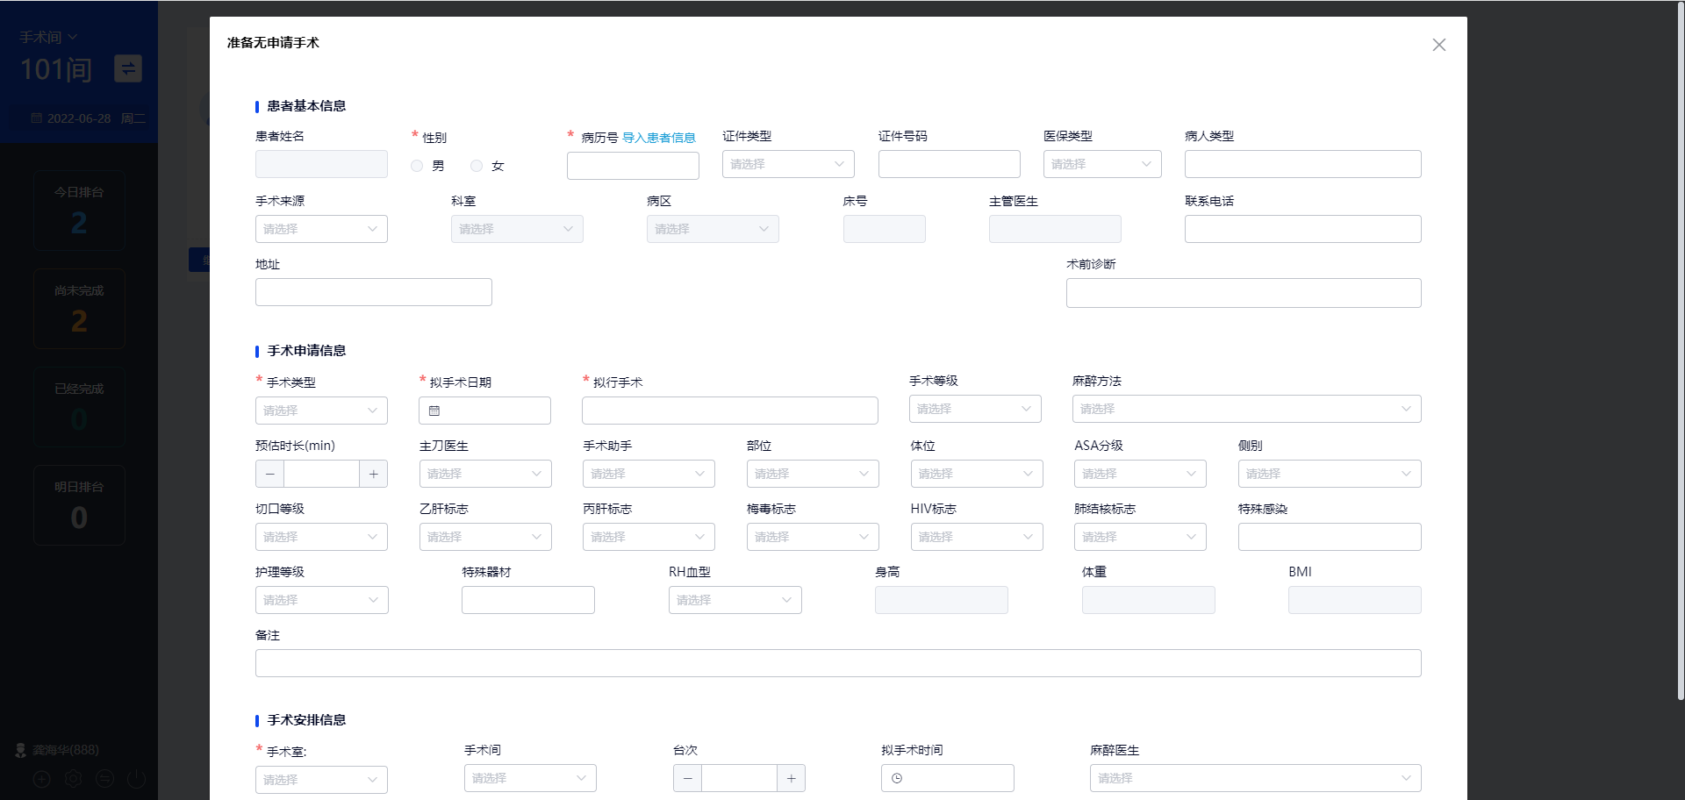The width and height of the screenshot is (1685, 800).
Task: Select the 男 radio button
Action: (x=417, y=166)
